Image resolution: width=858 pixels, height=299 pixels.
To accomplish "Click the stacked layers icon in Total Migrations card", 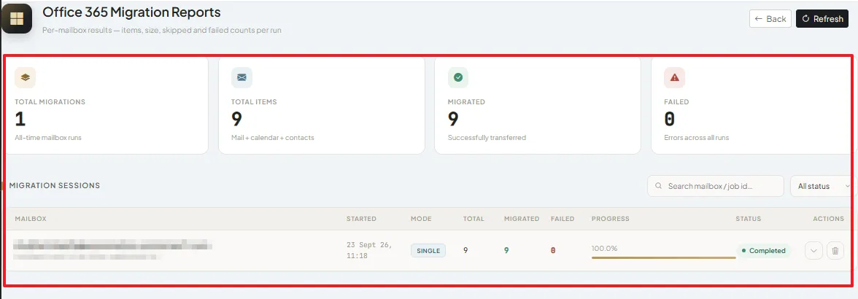I will point(25,77).
